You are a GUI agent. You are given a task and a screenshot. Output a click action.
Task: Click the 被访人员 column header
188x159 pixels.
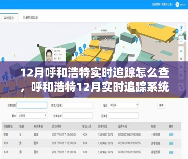[87, 126]
